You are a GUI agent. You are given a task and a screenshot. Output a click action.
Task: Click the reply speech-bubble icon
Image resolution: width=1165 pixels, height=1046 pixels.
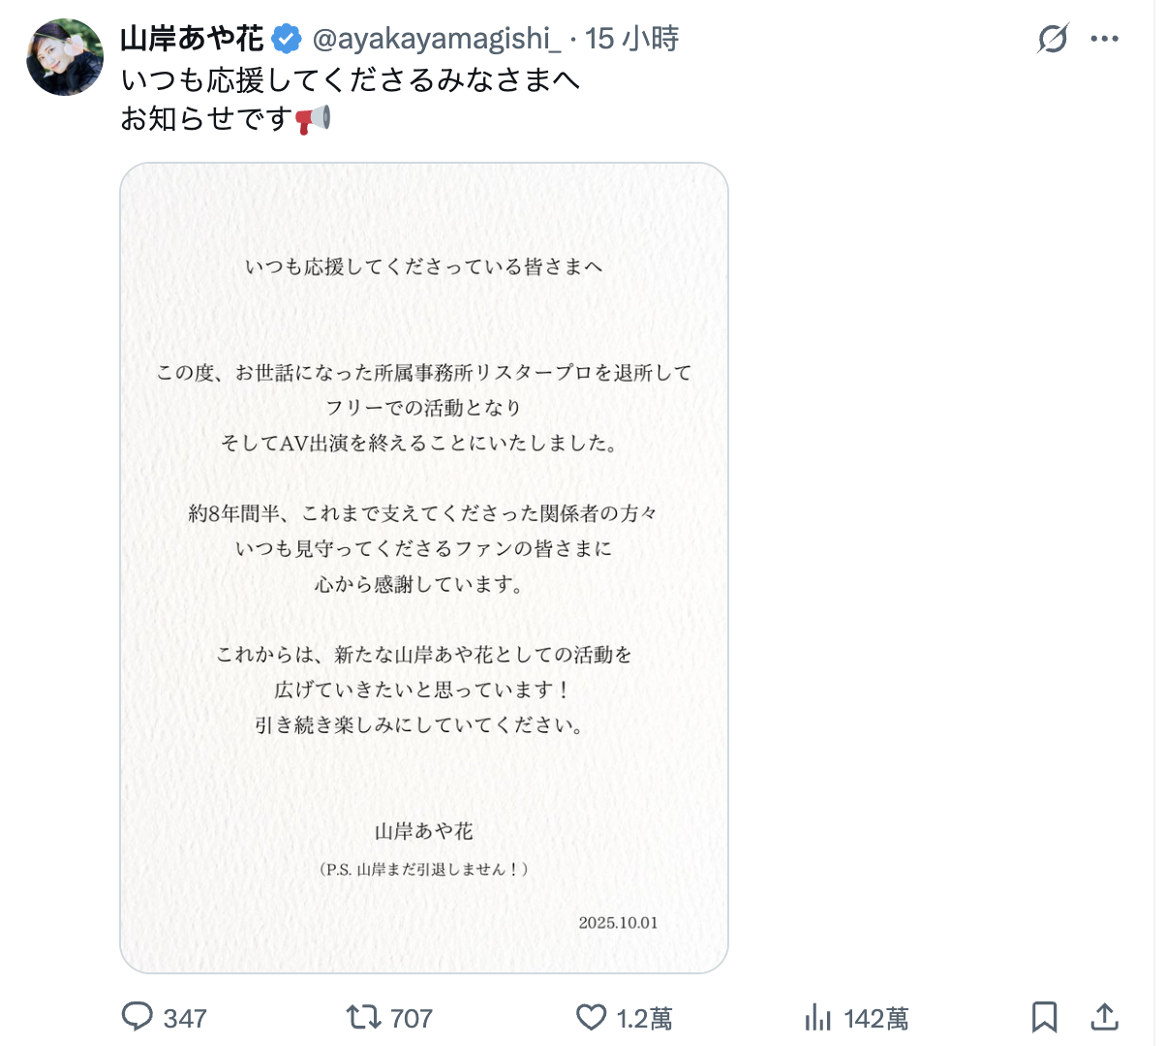[x=138, y=1017]
